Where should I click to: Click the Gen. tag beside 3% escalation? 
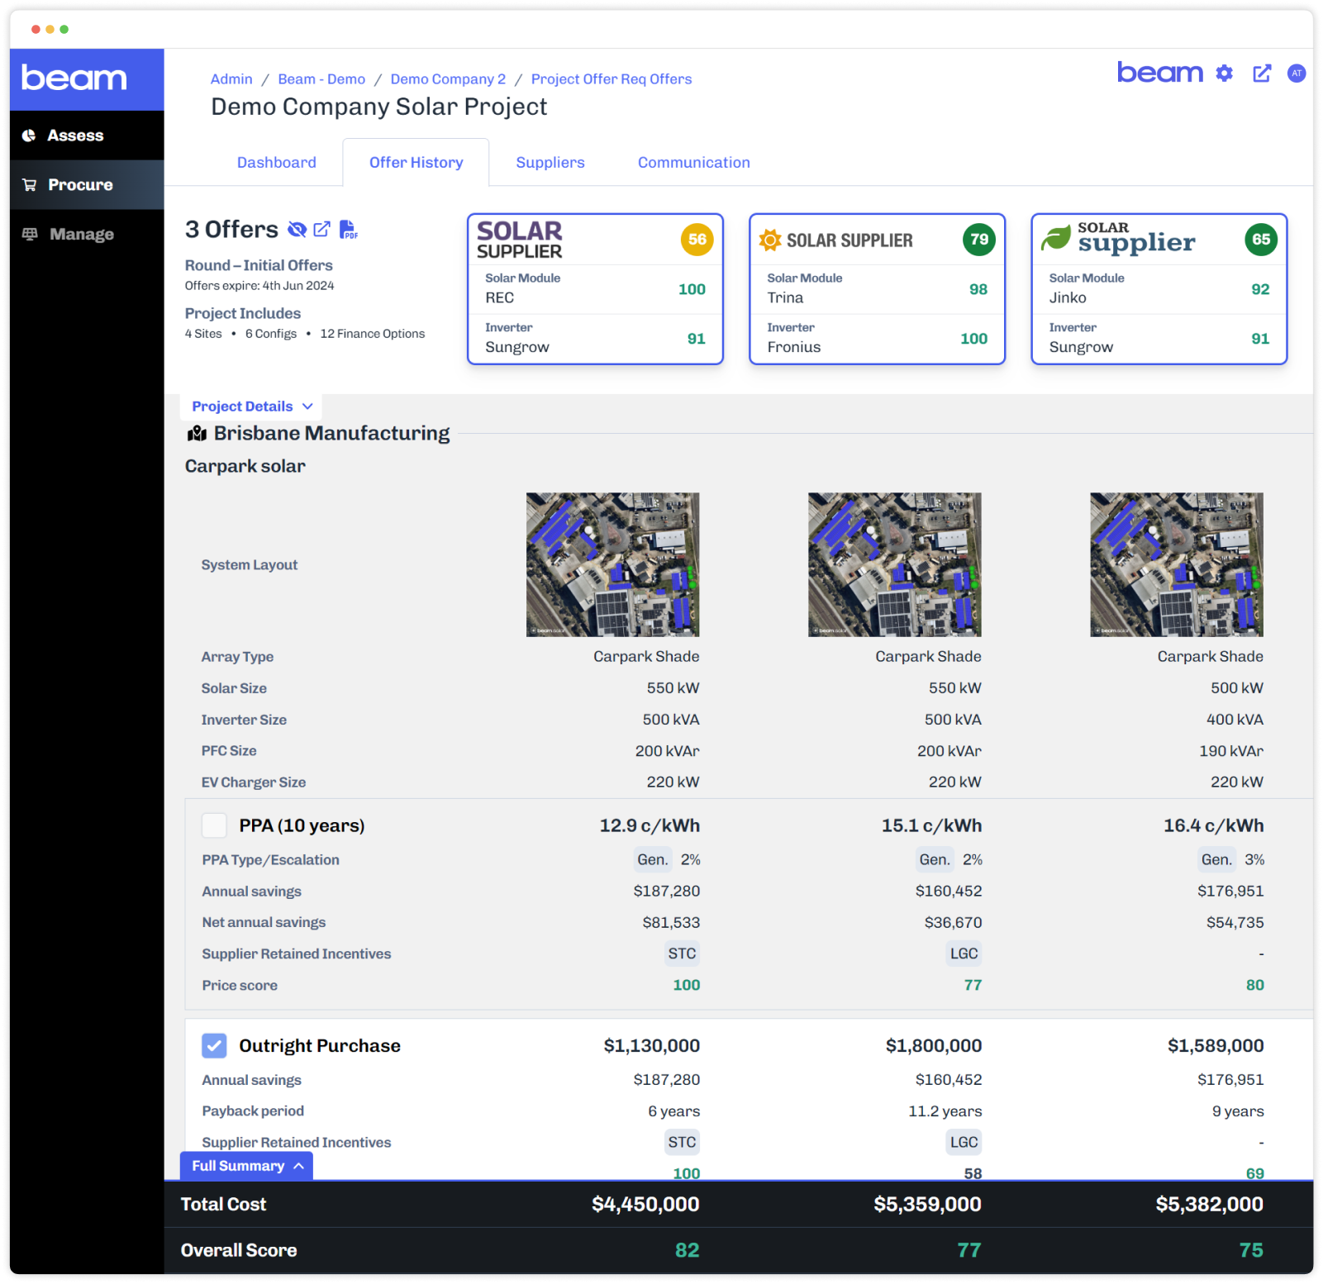click(x=1216, y=860)
